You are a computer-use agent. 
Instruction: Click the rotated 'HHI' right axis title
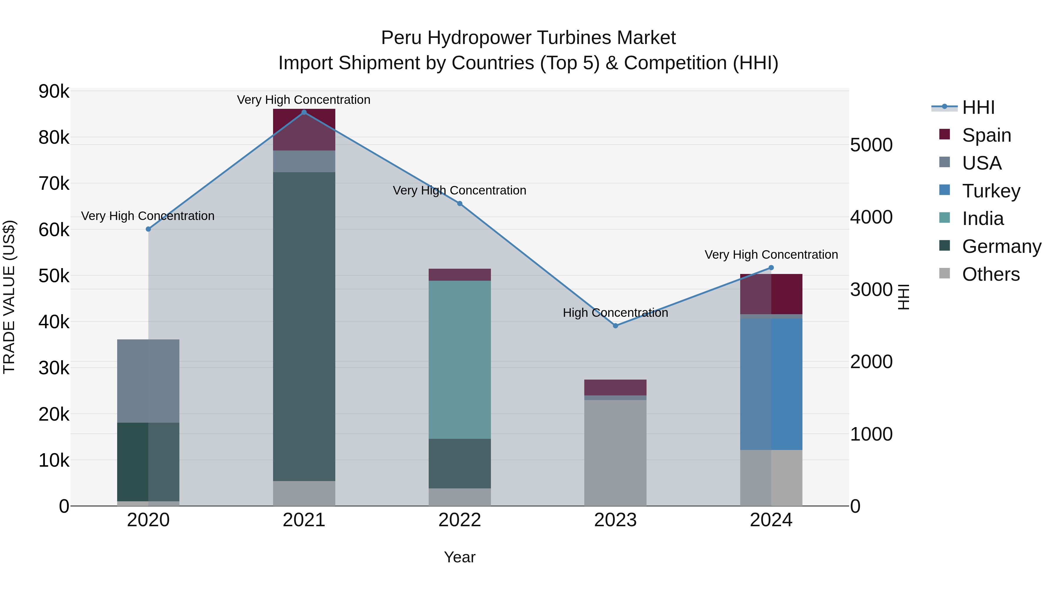point(903,297)
